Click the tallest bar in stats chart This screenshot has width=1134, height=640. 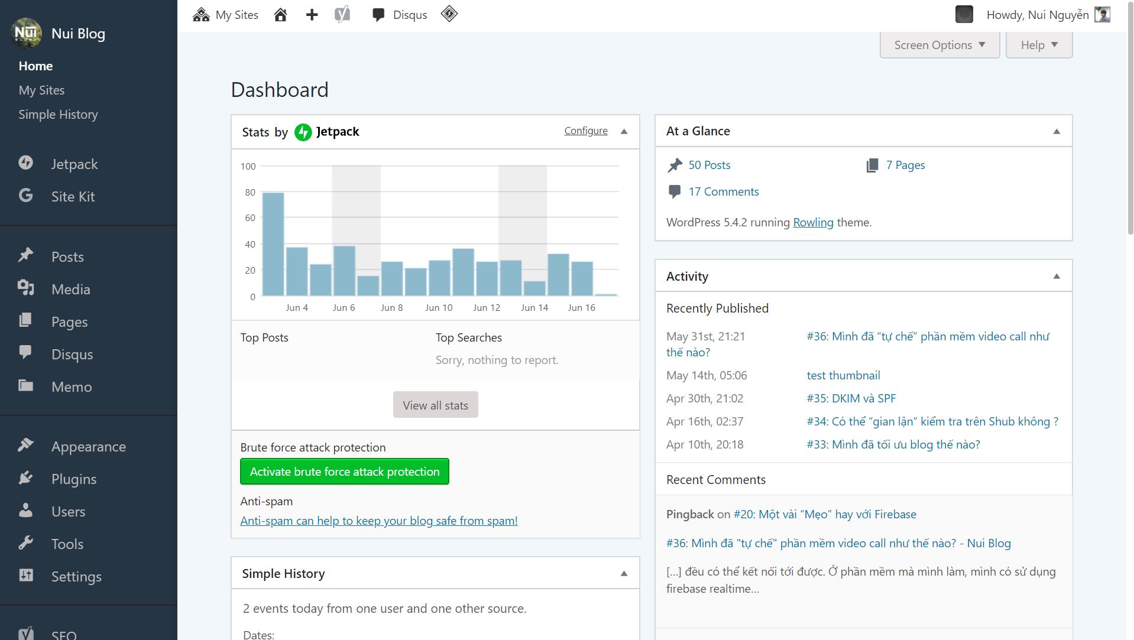pos(273,244)
